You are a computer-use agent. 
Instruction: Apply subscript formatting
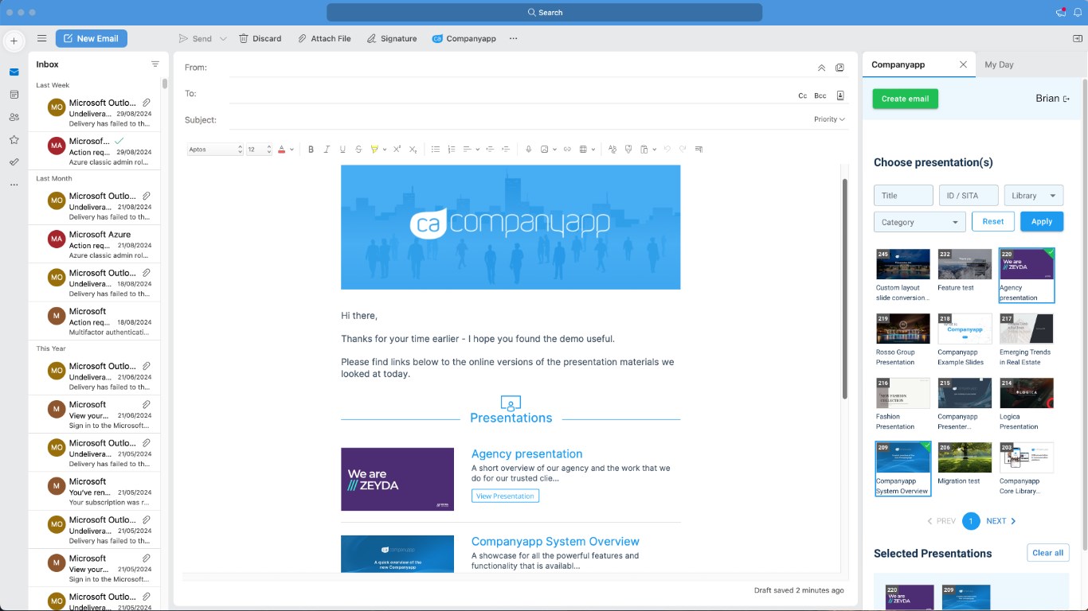tap(413, 150)
